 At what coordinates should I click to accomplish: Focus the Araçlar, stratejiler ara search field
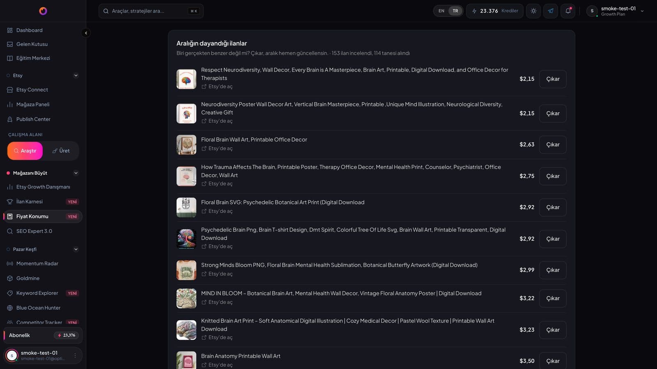[x=151, y=11]
